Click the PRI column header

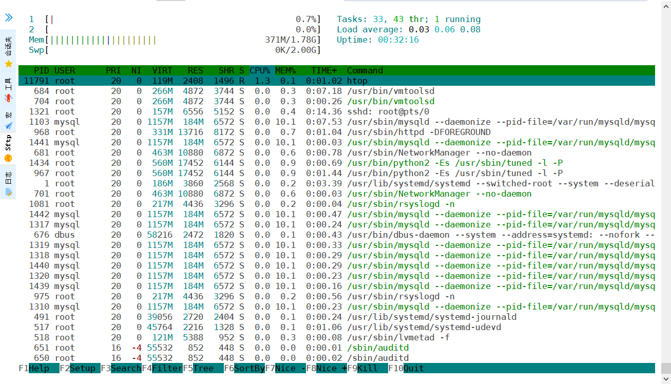pyautogui.click(x=113, y=70)
